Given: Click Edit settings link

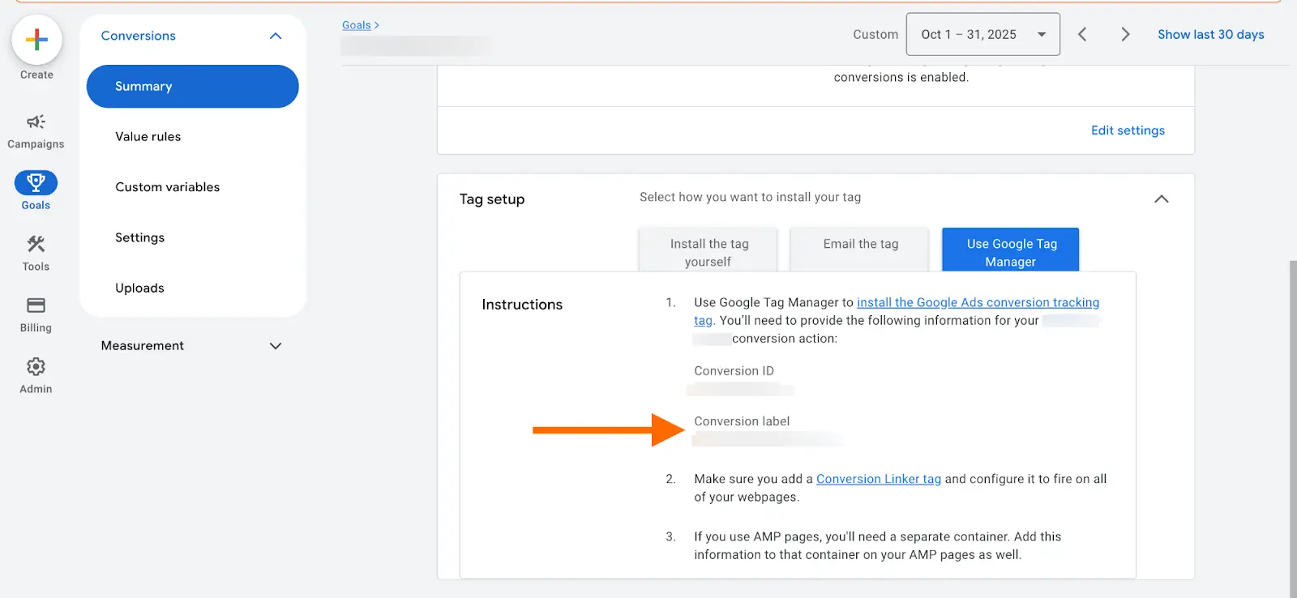Looking at the screenshot, I should click(x=1128, y=130).
